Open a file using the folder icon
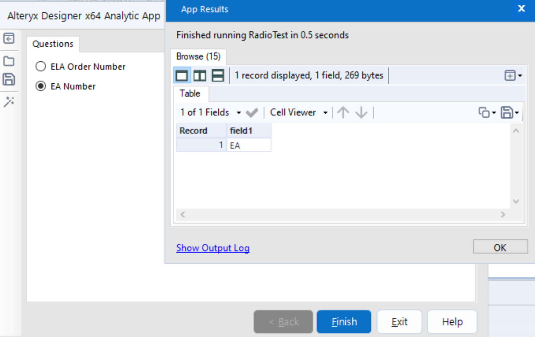Screen dimensions: 535x337 coord(9,61)
